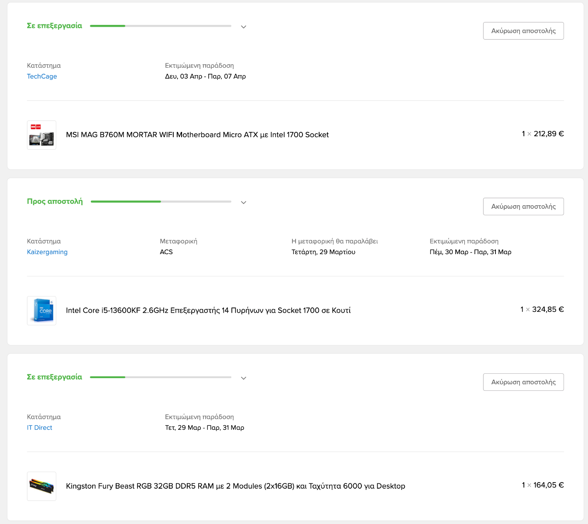The height and width of the screenshot is (524, 588).
Task: Open the Kingston Fury Beast RGB 32GB product title
Action: (235, 486)
